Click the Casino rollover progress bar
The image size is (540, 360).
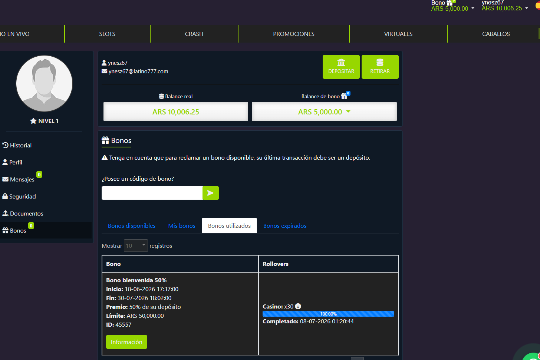[x=328, y=314]
